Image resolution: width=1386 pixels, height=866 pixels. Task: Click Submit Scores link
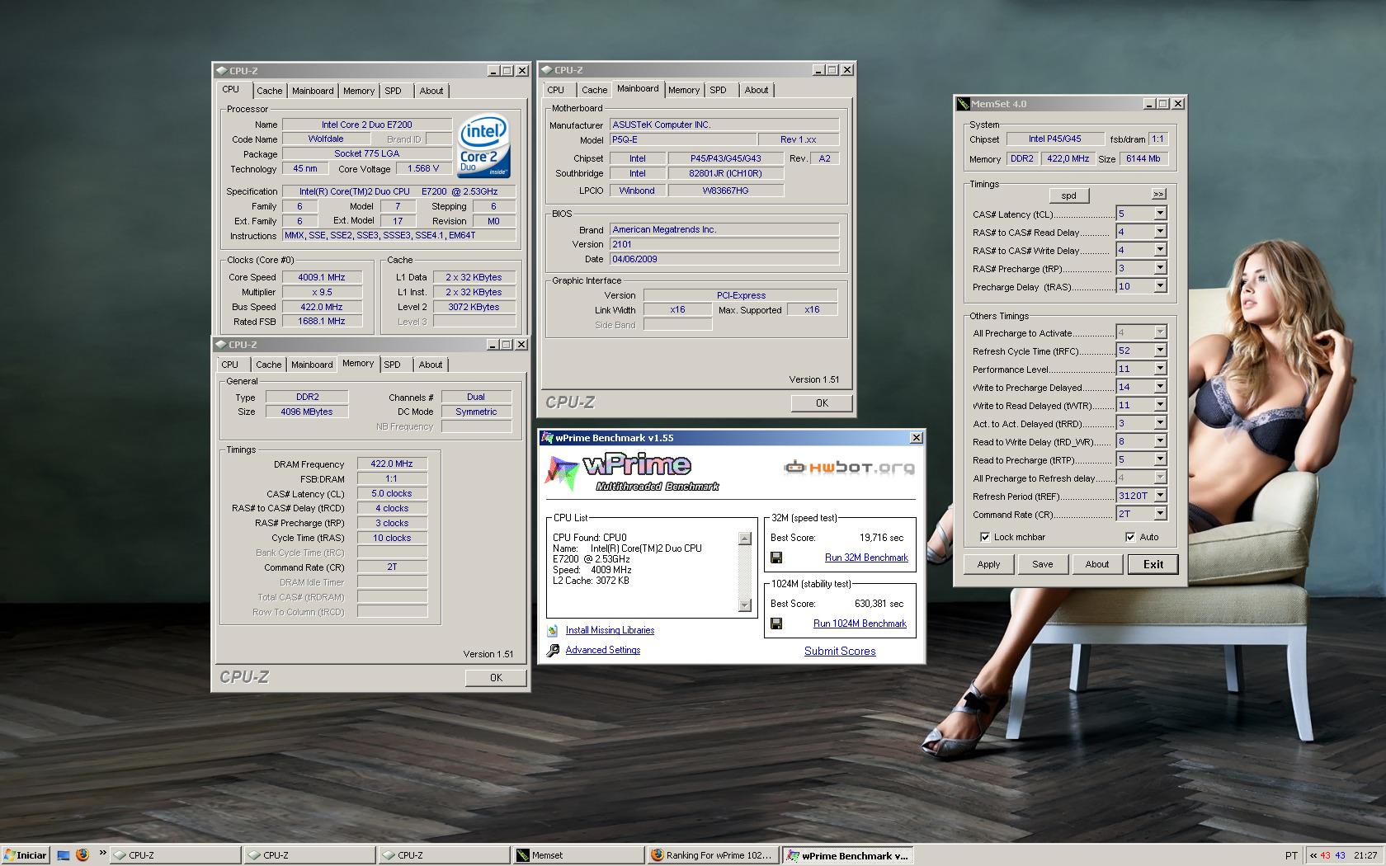click(x=840, y=651)
